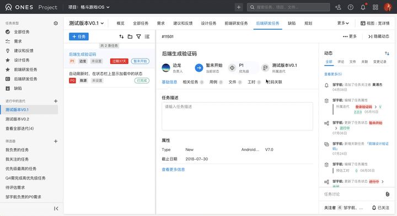The image size is (397, 216).
Task: Click the P1 priority diamond icon
Action: coord(232,68)
